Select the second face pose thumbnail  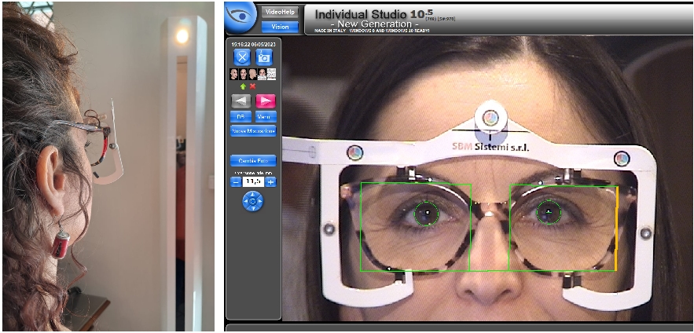[x=243, y=74]
